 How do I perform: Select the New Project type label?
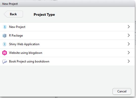17,27
